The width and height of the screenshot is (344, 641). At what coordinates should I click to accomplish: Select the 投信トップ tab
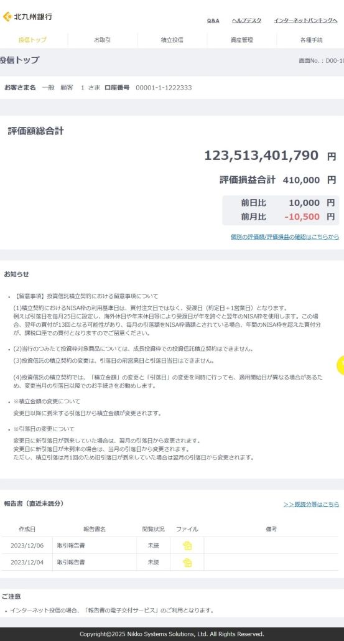point(33,40)
